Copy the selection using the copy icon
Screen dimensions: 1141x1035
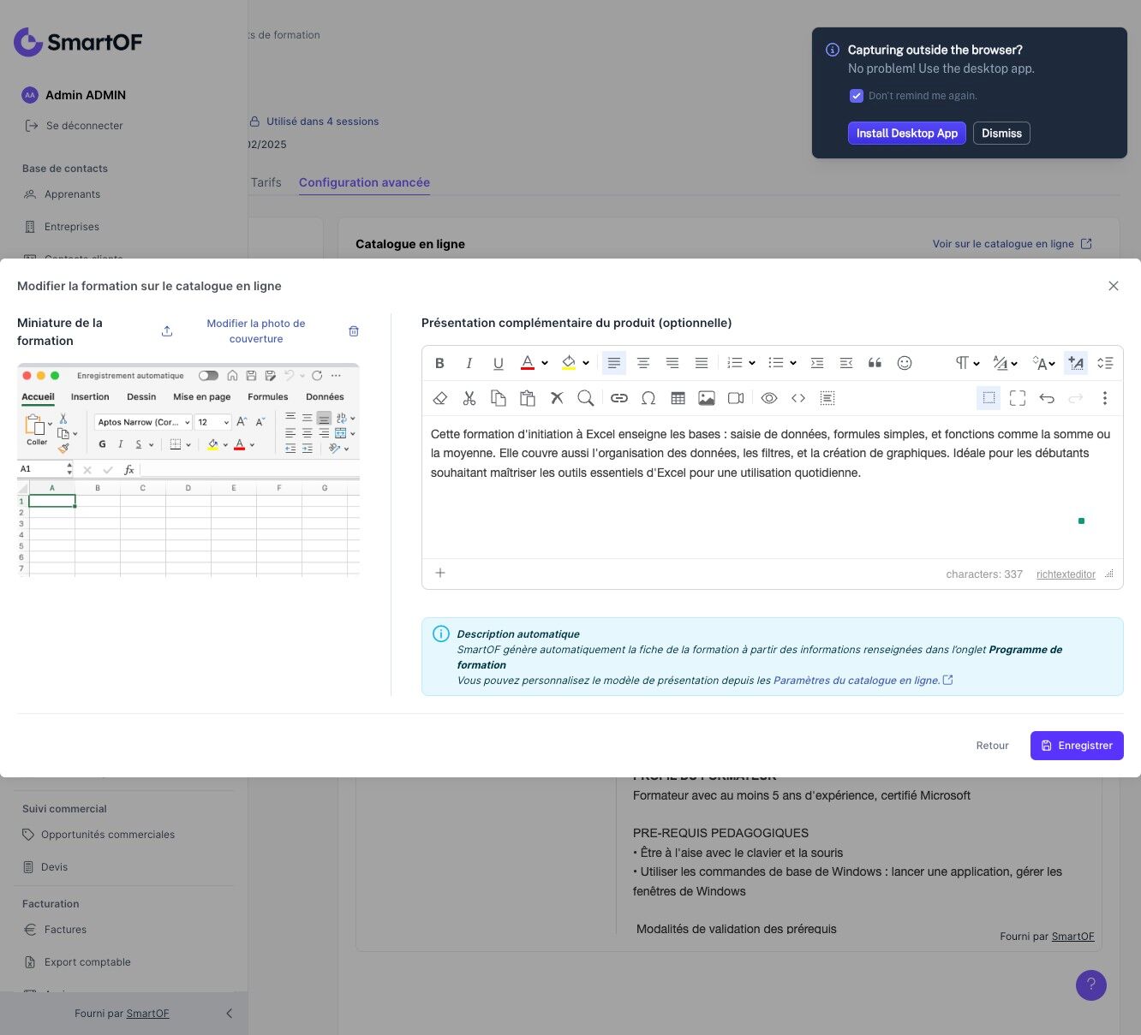click(498, 398)
